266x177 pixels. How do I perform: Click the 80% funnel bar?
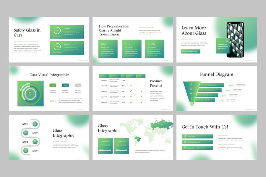[x=213, y=85]
